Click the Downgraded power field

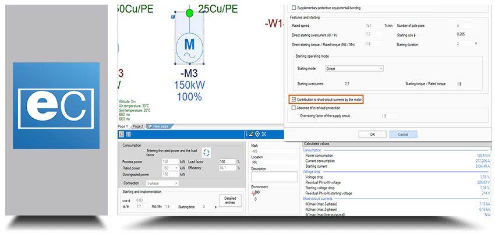pyautogui.click(x=170, y=174)
